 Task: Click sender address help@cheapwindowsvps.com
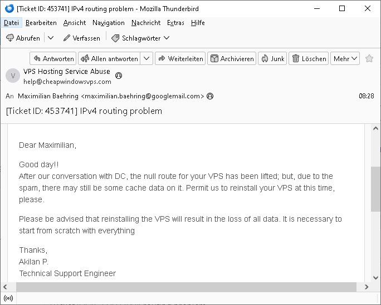click(67, 82)
